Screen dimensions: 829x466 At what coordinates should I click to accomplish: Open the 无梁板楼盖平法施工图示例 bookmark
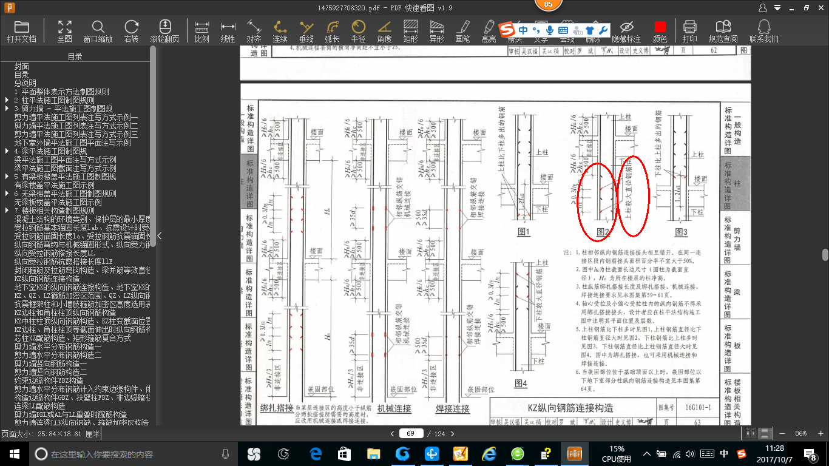(58, 202)
